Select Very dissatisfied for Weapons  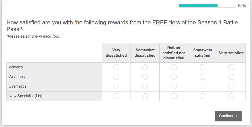point(116,77)
